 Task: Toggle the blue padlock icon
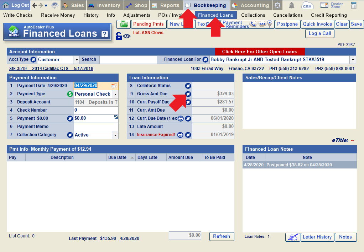(119, 36)
